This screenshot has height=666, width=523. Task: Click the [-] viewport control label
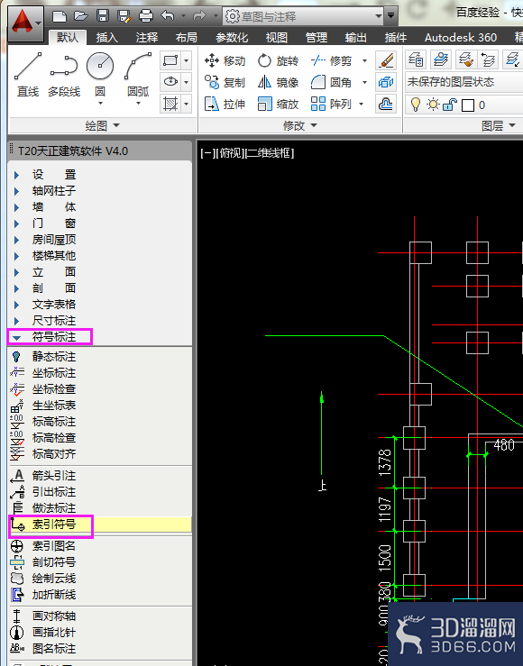click(x=207, y=153)
